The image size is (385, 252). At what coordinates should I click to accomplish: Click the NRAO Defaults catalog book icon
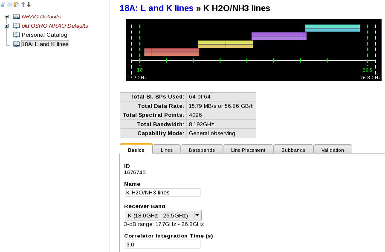pyautogui.click(x=16, y=17)
